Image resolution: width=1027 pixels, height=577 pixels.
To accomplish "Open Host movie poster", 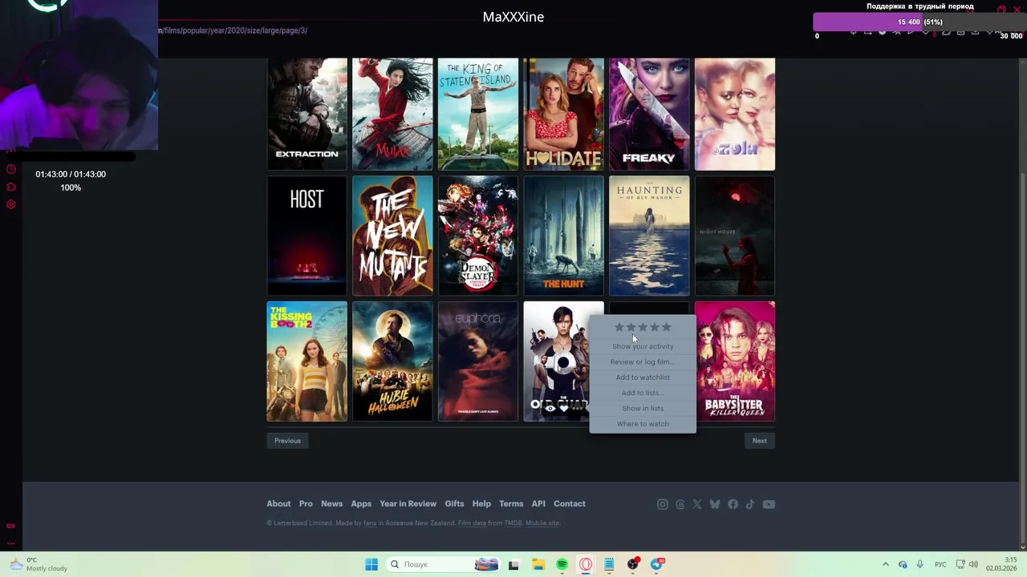I will coord(307,236).
